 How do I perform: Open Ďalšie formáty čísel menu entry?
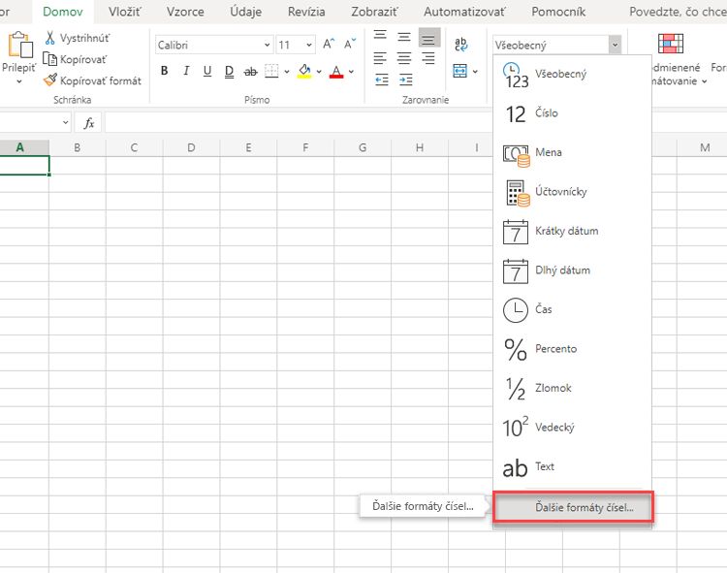[573, 507]
